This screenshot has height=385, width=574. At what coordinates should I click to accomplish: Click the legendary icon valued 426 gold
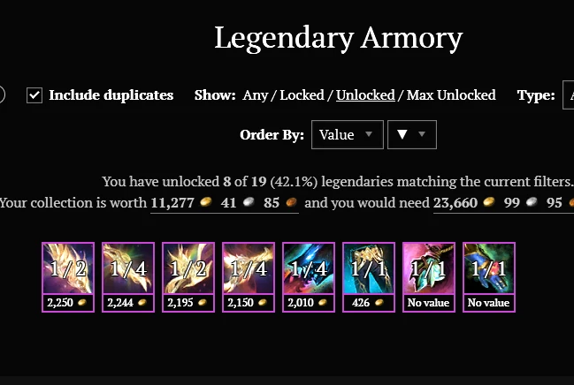click(369, 268)
